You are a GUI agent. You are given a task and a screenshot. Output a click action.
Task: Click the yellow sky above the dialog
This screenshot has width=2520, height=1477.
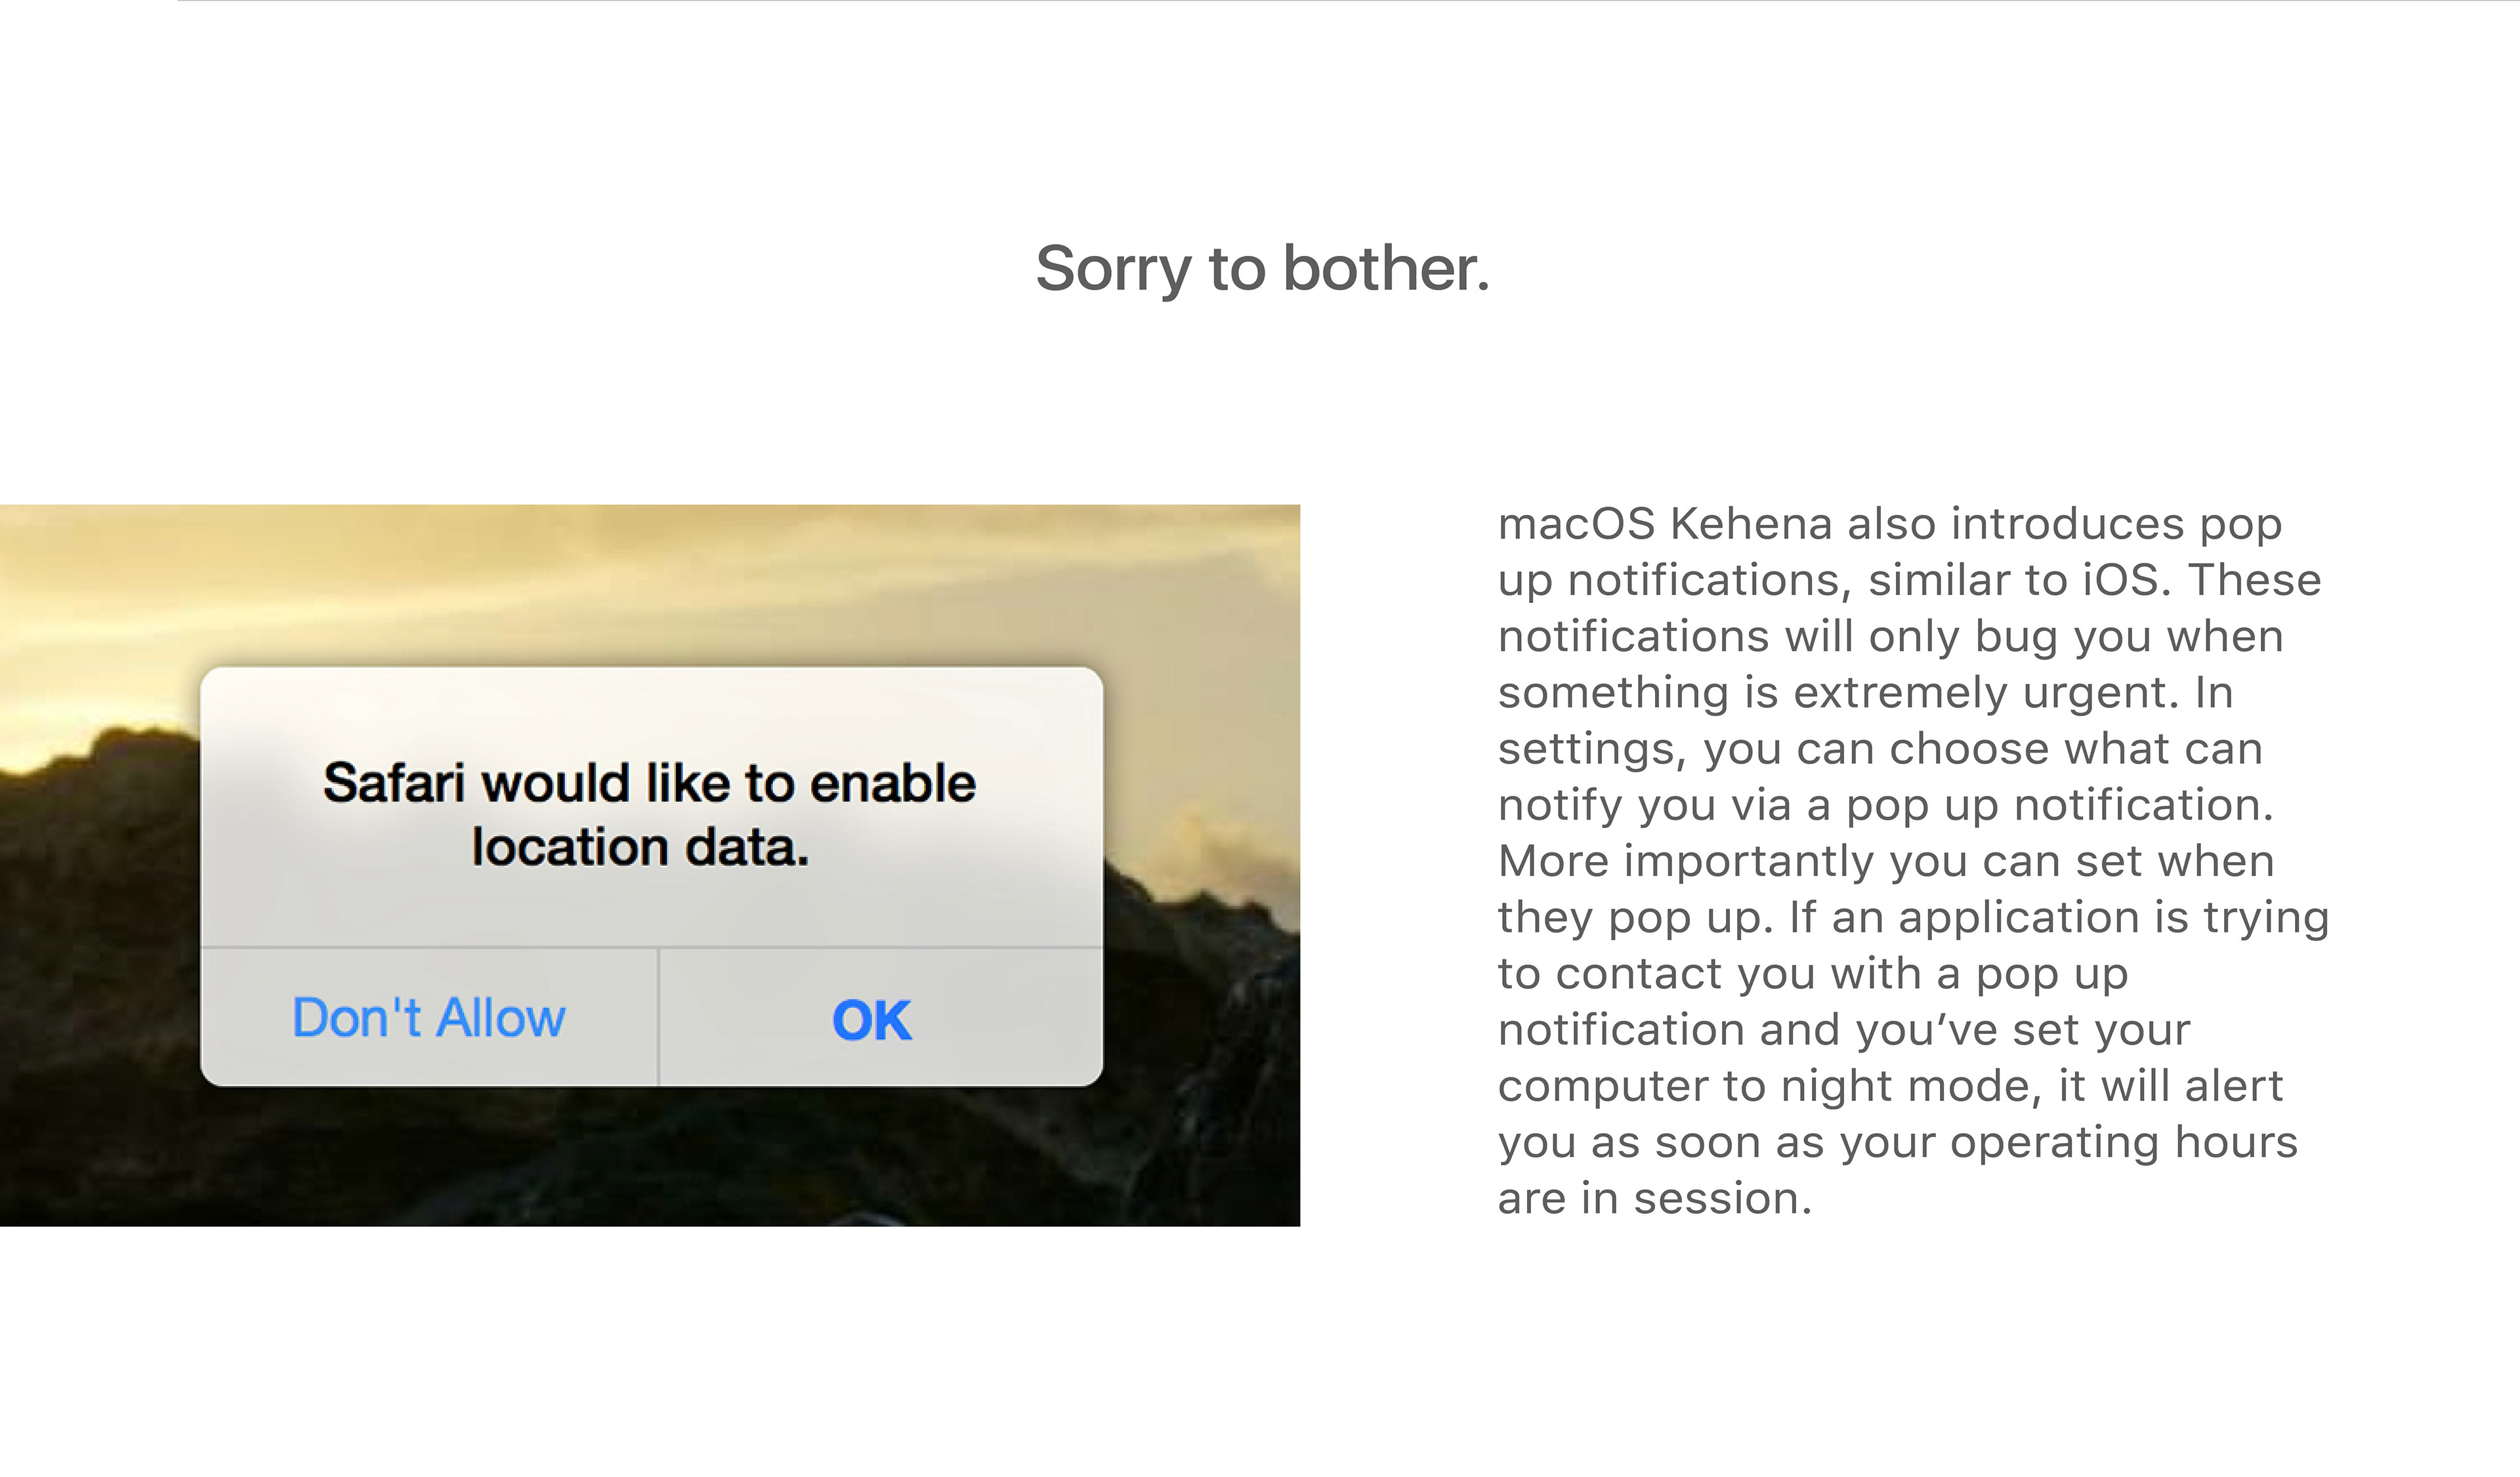pyautogui.click(x=650, y=580)
